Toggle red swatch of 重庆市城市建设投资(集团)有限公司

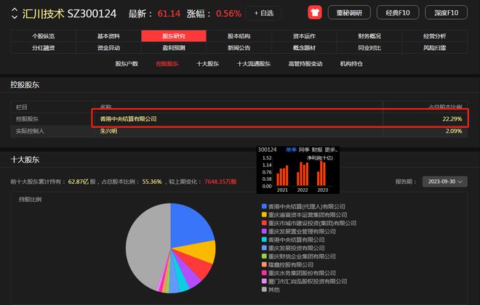[x=264, y=223]
